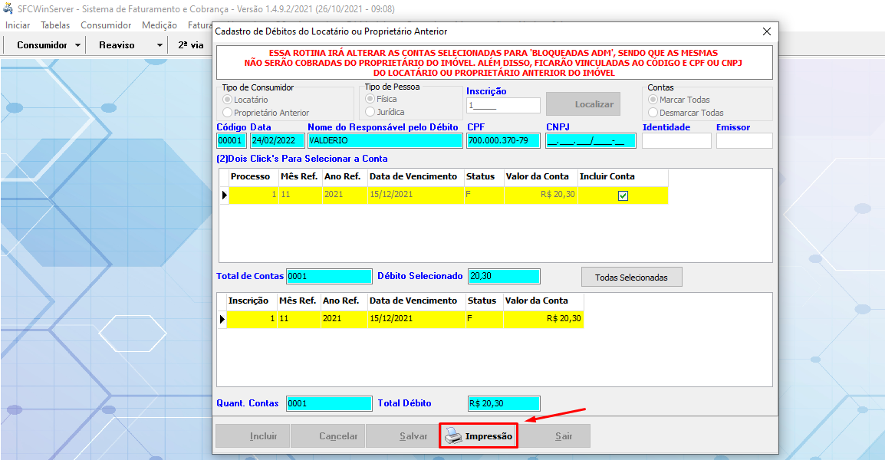Click into the Inscrição input field

coord(502,106)
